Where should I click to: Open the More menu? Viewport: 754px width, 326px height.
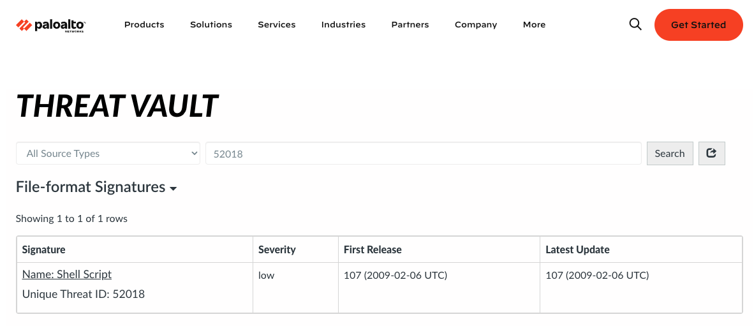[534, 25]
